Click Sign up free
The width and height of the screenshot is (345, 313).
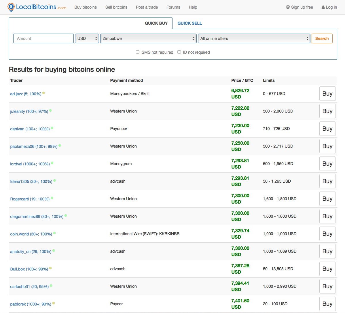(299, 7)
